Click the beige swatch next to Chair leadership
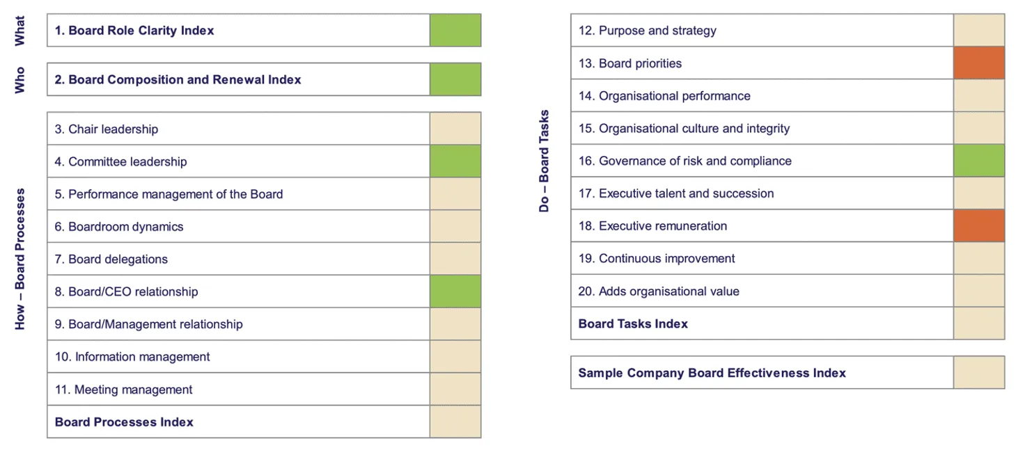Screen dimensions: 1025x455 (x=455, y=129)
